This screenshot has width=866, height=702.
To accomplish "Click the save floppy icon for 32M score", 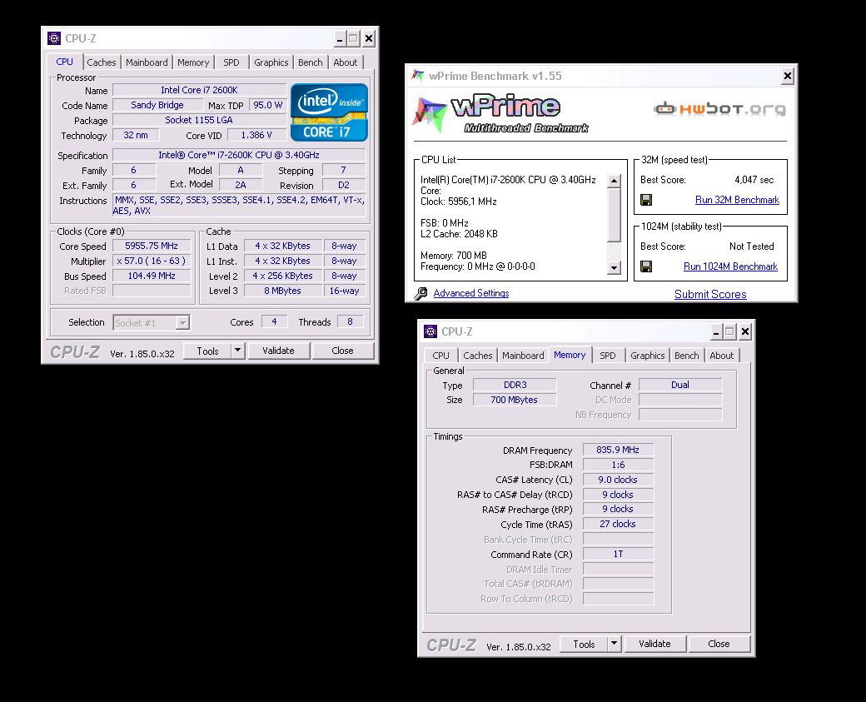I will coord(646,200).
